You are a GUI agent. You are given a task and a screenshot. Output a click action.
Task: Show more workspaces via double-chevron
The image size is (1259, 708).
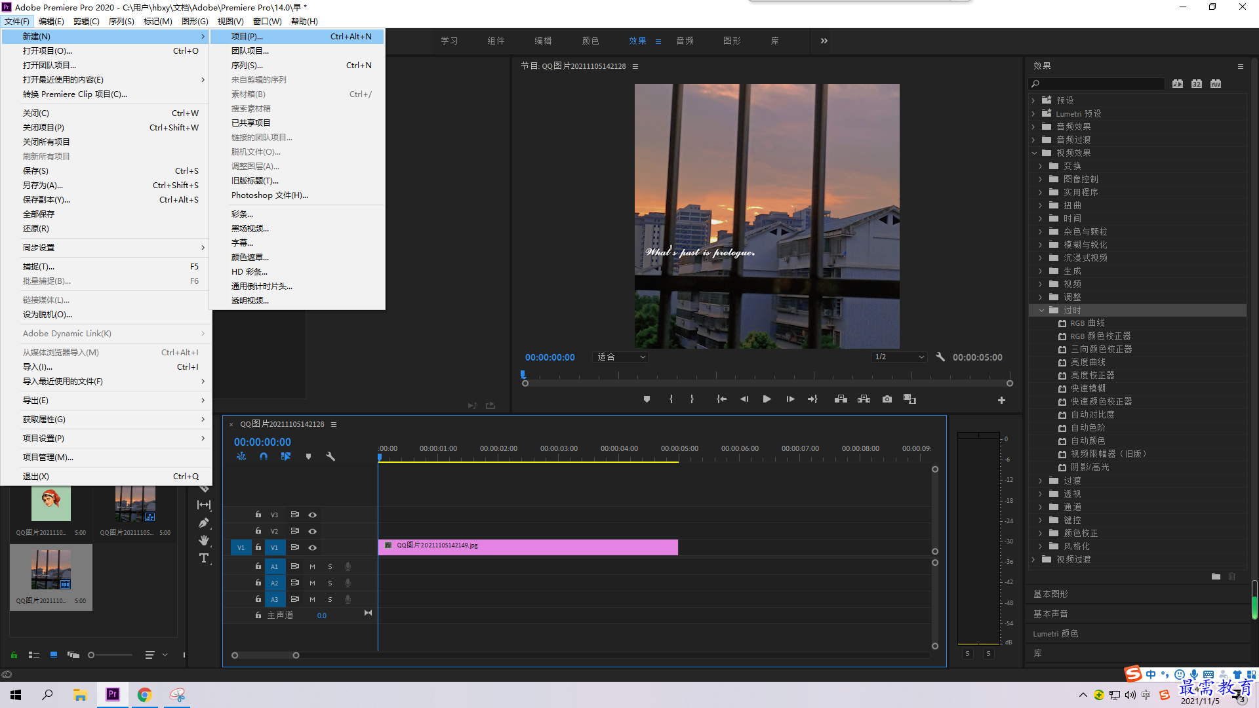pyautogui.click(x=824, y=41)
